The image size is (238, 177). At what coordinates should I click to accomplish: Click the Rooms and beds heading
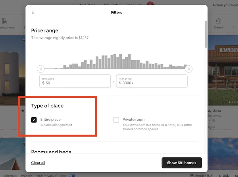tap(51, 152)
